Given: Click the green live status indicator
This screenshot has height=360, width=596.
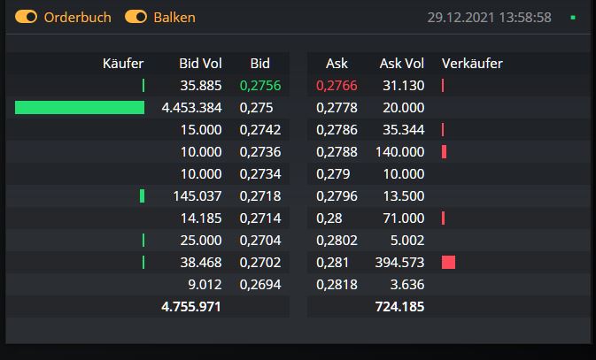Looking at the screenshot, I should (573, 17).
